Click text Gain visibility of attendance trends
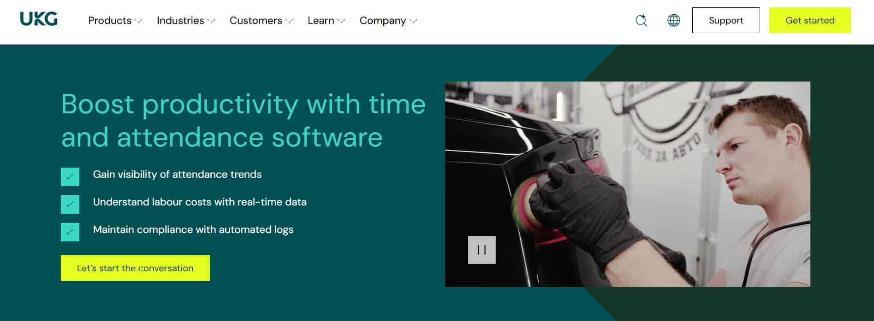This screenshot has height=321, width=874. [177, 175]
